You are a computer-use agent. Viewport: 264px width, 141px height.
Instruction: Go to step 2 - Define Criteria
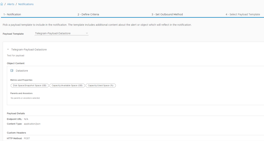coord(88,14)
